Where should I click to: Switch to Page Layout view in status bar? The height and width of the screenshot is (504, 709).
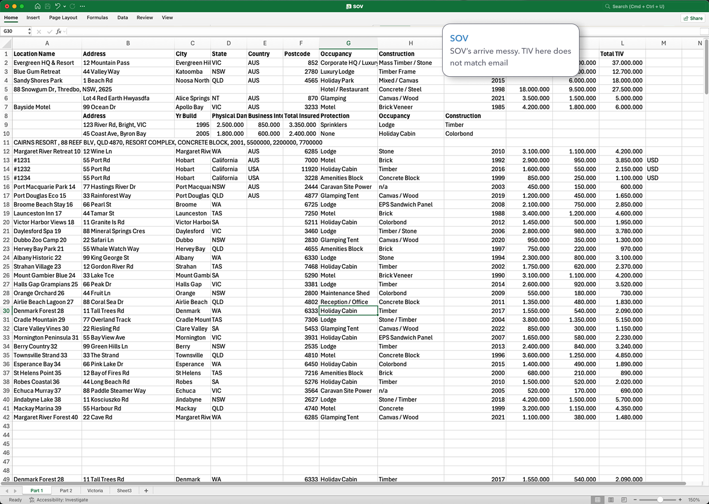point(610,499)
